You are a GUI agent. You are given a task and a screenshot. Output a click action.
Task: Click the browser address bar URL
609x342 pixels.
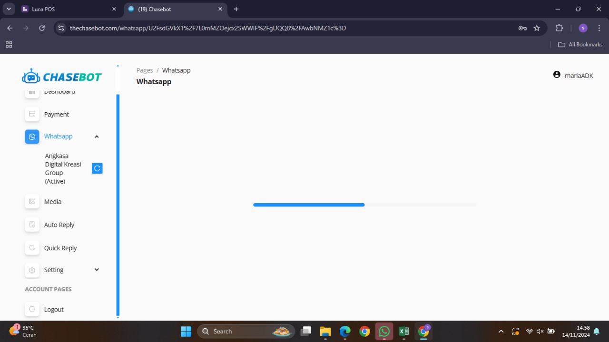(208, 28)
